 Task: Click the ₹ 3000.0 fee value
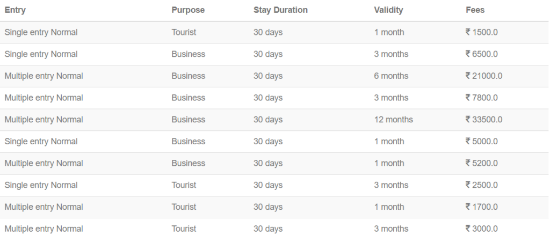point(482,229)
